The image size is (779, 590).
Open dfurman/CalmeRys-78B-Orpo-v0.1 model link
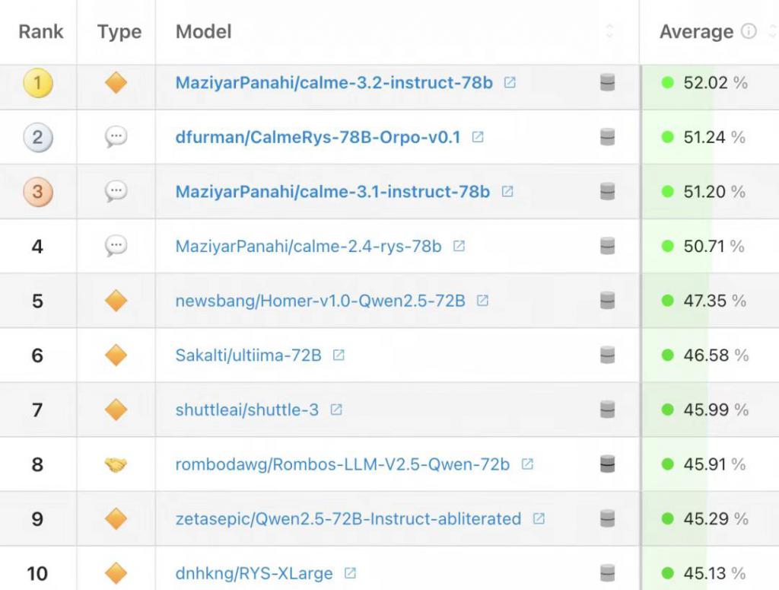(x=318, y=137)
